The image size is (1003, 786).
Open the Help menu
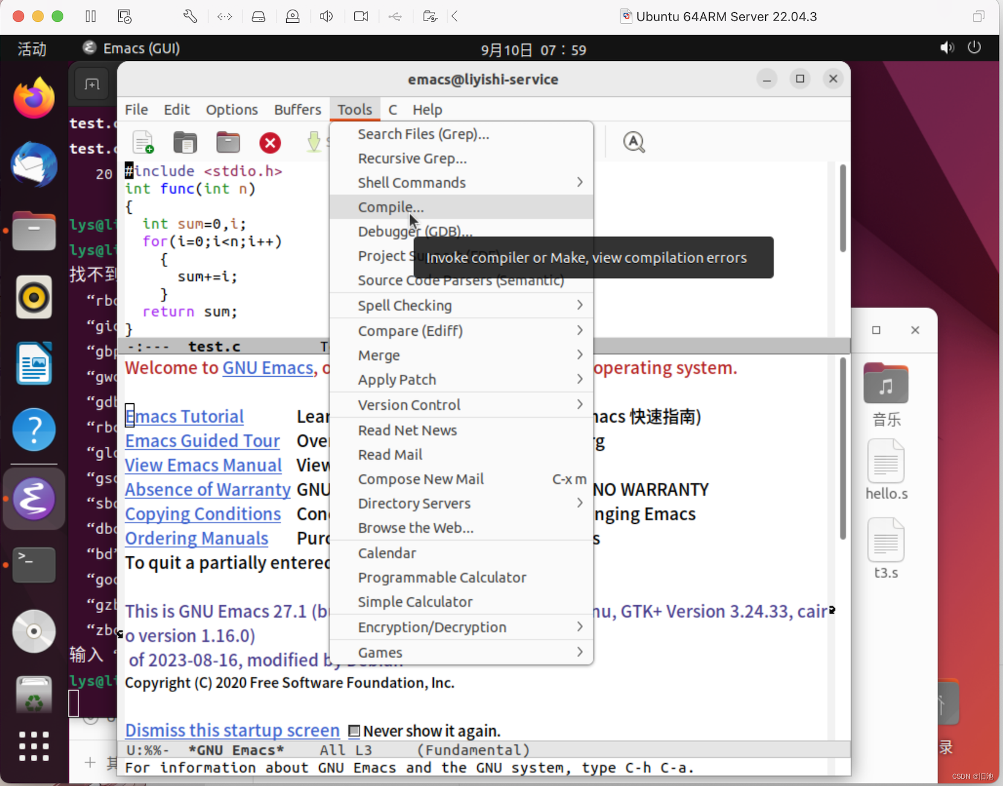[427, 110]
